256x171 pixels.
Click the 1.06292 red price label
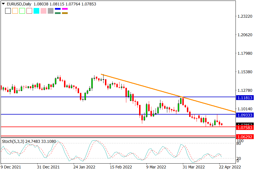245,137
